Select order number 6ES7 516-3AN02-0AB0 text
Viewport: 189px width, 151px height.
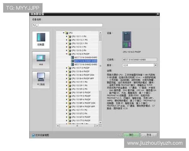point(86,64)
